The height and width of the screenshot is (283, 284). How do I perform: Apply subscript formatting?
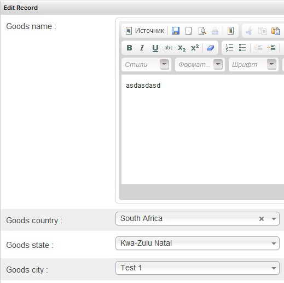click(182, 48)
